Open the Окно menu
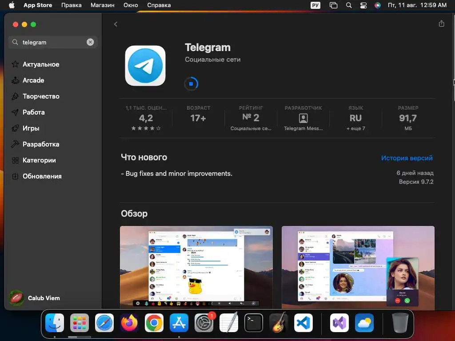455x341 pixels. coord(131,5)
